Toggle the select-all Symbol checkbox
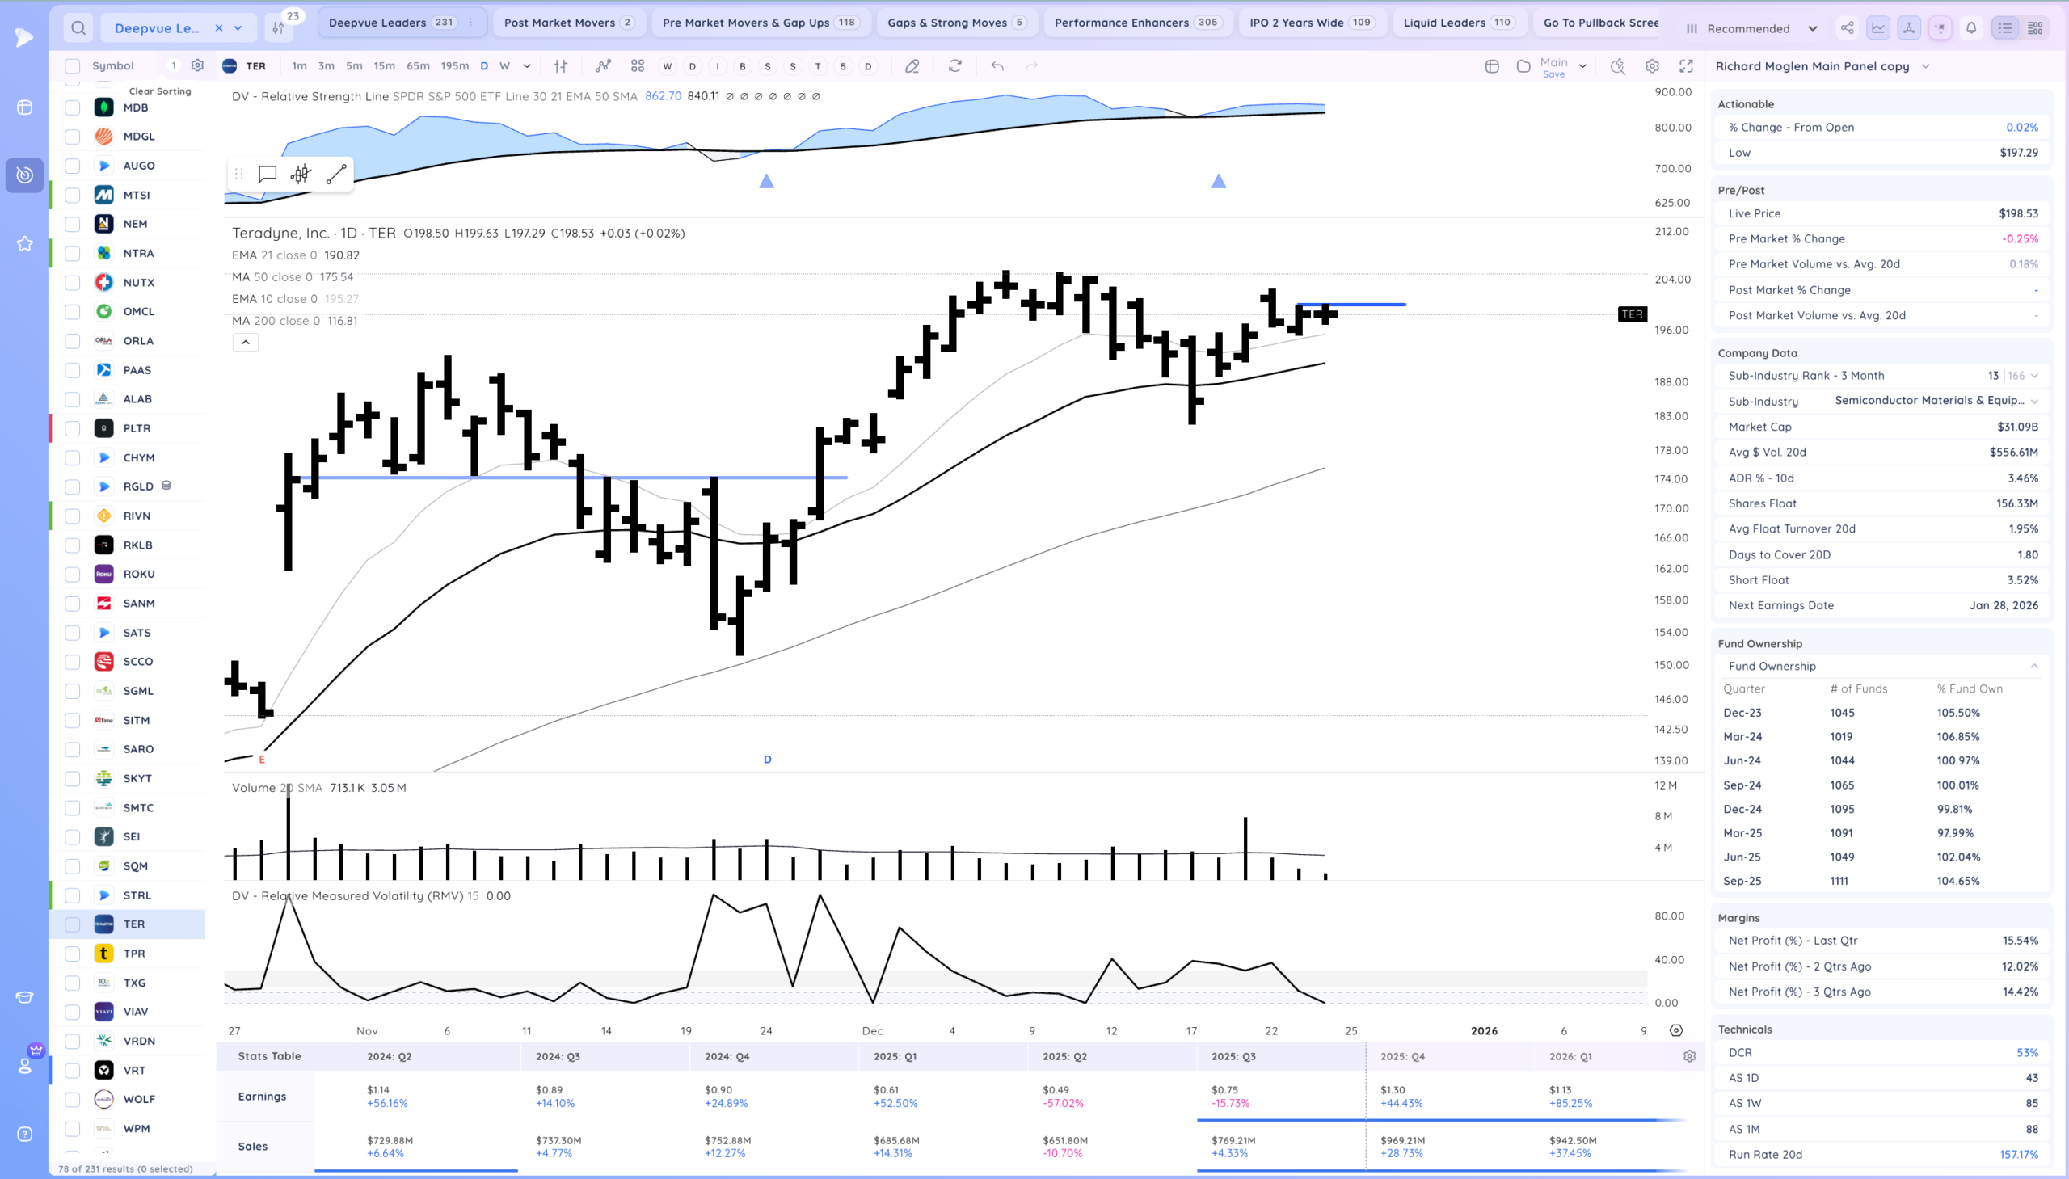Image resolution: width=2069 pixels, height=1179 pixels. pos(73,66)
